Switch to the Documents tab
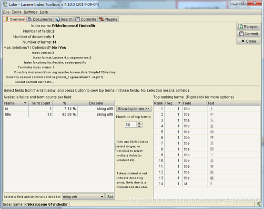The width and height of the screenshot is (264, 209). pos(40,19)
